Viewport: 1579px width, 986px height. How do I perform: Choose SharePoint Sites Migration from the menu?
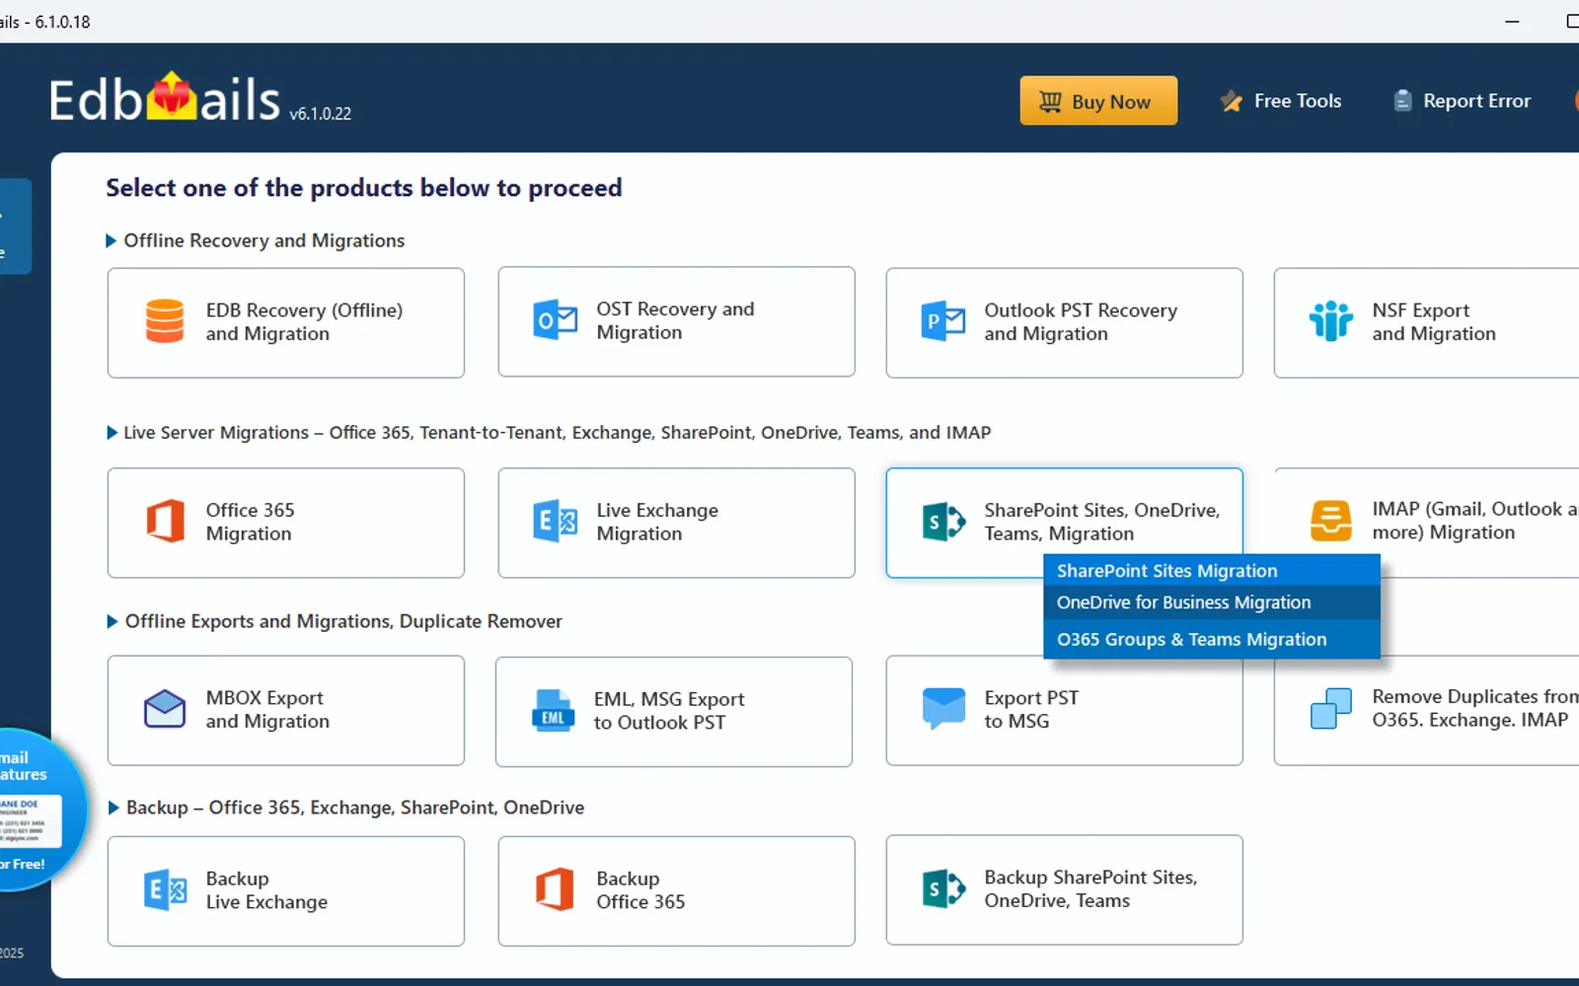1211,570
